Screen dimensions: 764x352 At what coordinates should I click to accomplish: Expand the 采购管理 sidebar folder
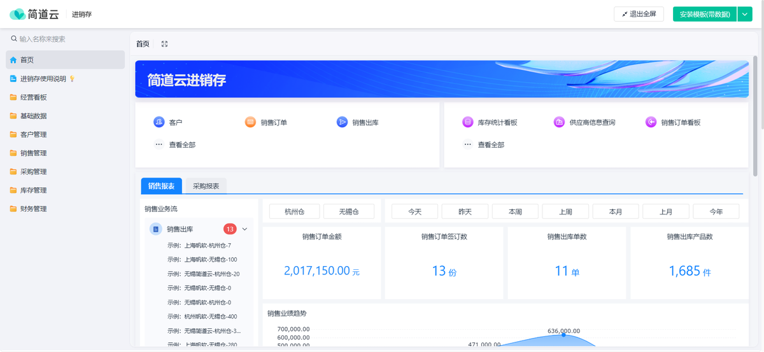(66, 171)
